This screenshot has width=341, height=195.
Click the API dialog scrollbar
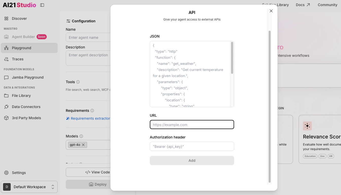point(270,107)
